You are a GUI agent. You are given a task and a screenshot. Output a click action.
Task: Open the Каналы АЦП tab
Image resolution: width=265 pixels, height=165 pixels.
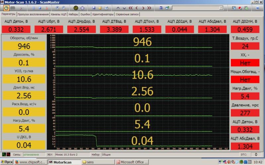(x=59, y=15)
